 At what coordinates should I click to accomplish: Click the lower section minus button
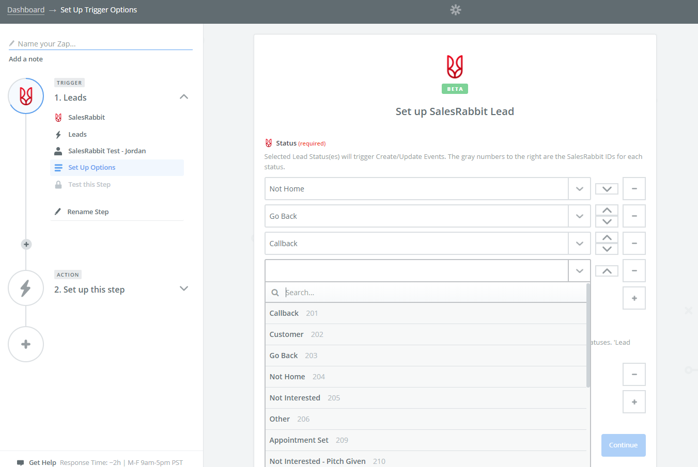634,374
